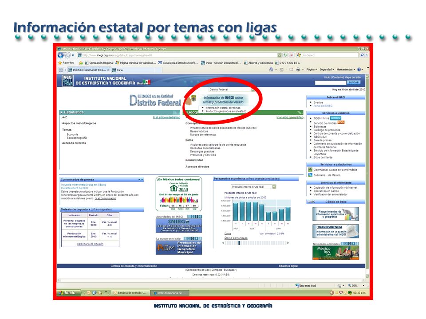The image size is (426, 319).
Task: Open the recent pages dropdown next to Forward
Action: [73, 55]
